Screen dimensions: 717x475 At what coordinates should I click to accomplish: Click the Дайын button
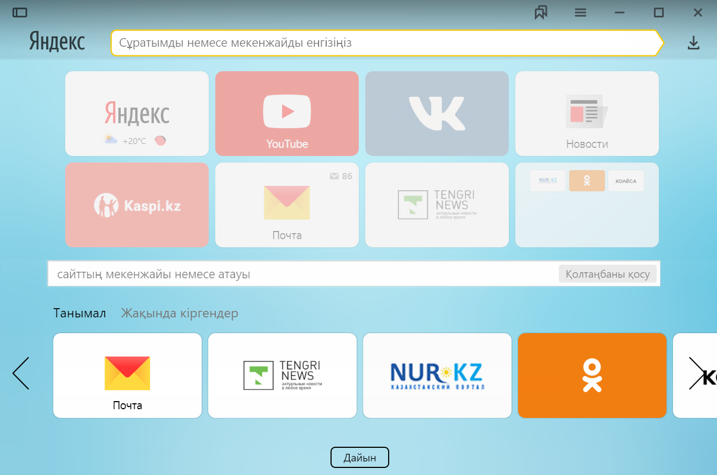point(360,458)
